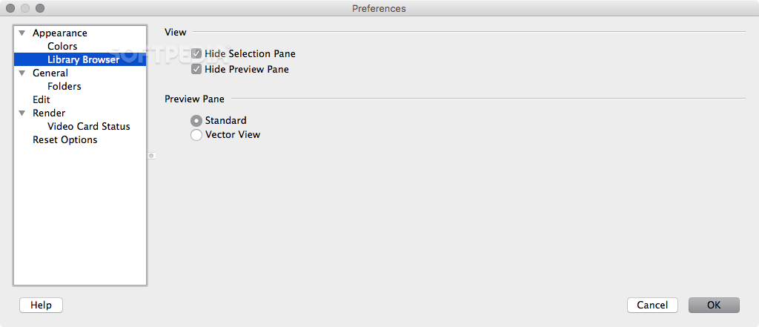Image resolution: width=759 pixels, height=327 pixels.
Task: Collapse the Render tree section
Action: click(21, 113)
